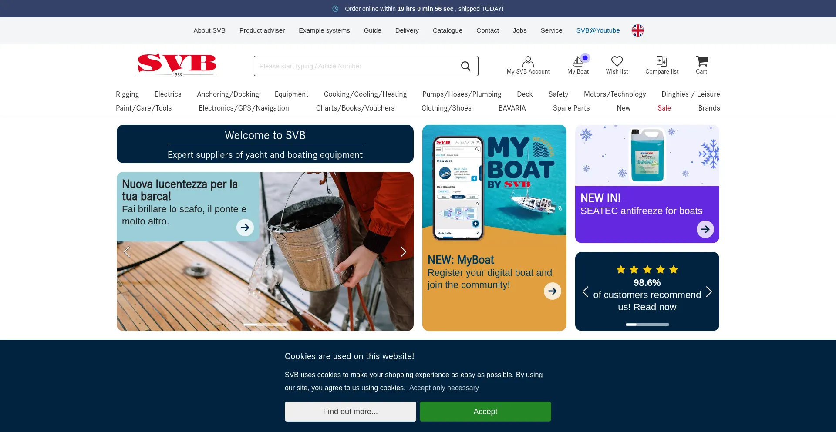Click the search magnifier icon
The width and height of the screenshot is (836, 432).
465,66
